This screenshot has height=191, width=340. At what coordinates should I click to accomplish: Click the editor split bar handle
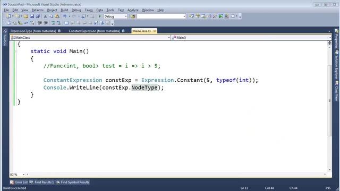pyautogui.click(x=329, y=43)
